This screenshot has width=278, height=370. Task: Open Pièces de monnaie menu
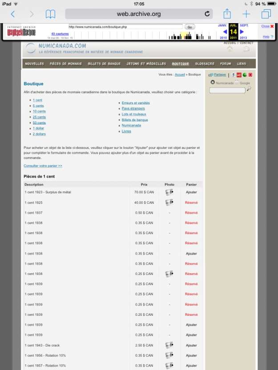(66, 64)
